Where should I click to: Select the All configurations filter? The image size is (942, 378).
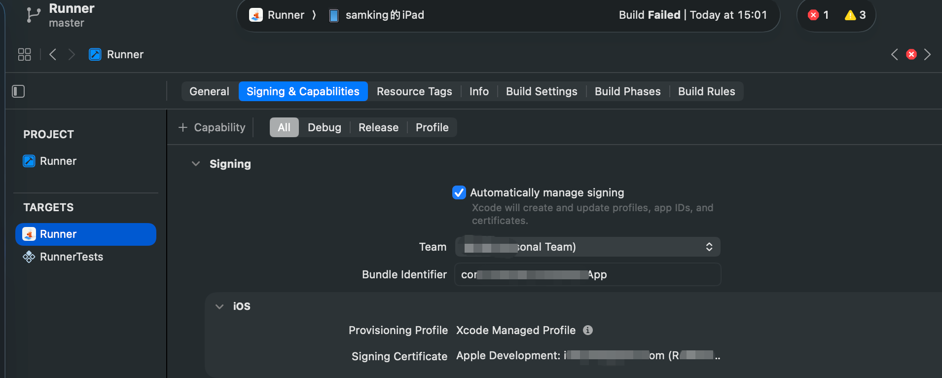tap(284, 127)
